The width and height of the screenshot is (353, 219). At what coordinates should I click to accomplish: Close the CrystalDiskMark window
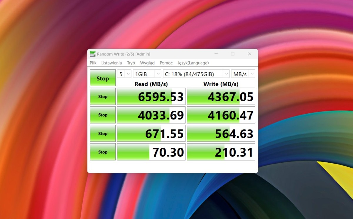(x=249, y=54)
